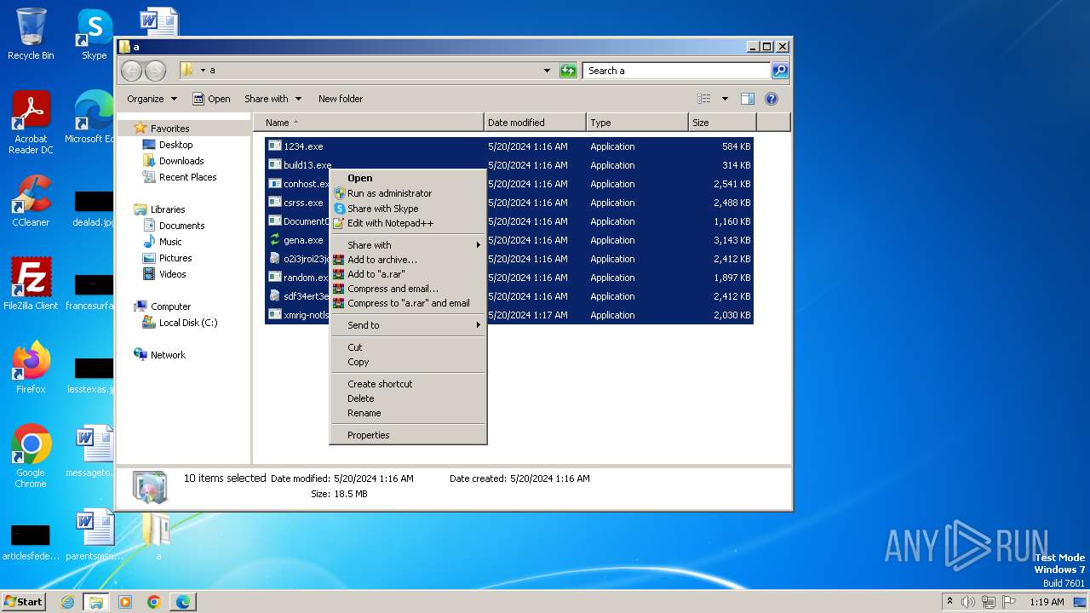Viewport: 1090px width, 613px height.
Task: Click the Explorer Back navigation arrow
Action: tap(131, 71)
